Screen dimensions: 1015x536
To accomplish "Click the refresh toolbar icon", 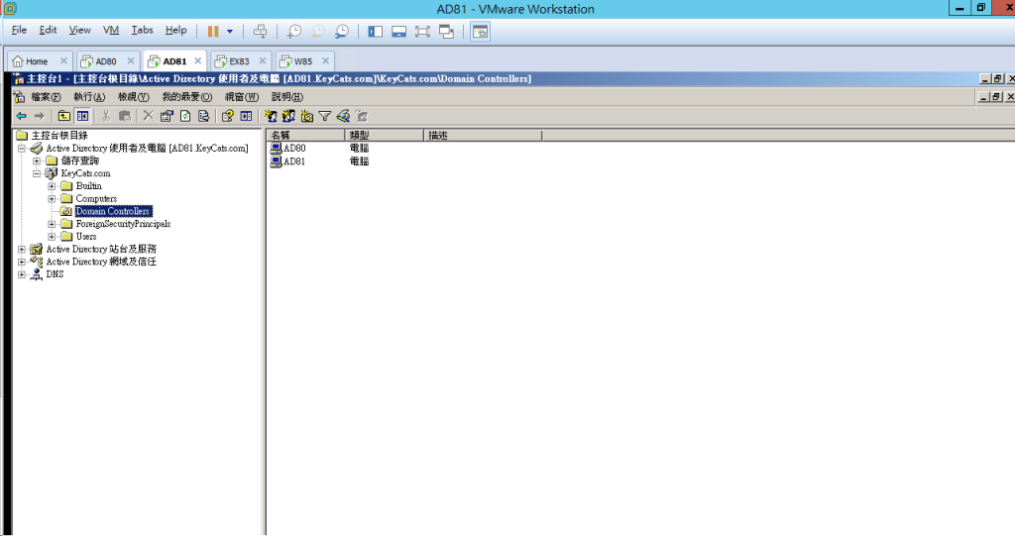I will click(x=185, y=116).
